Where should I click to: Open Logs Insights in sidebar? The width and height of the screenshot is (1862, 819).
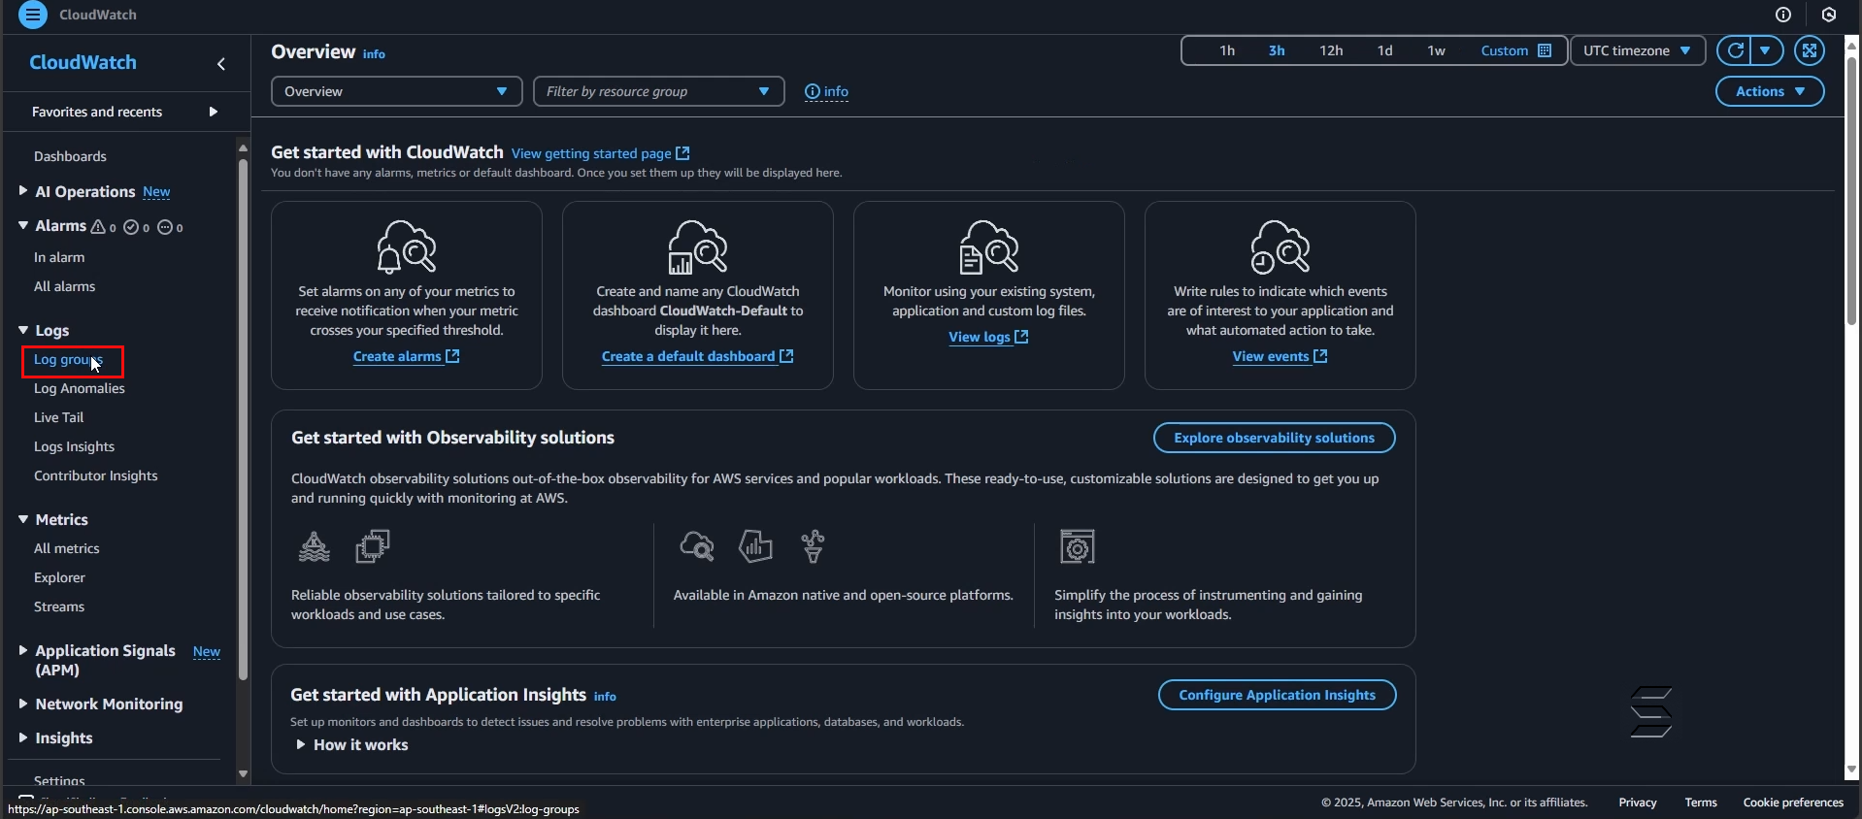(x=75, y=446)
